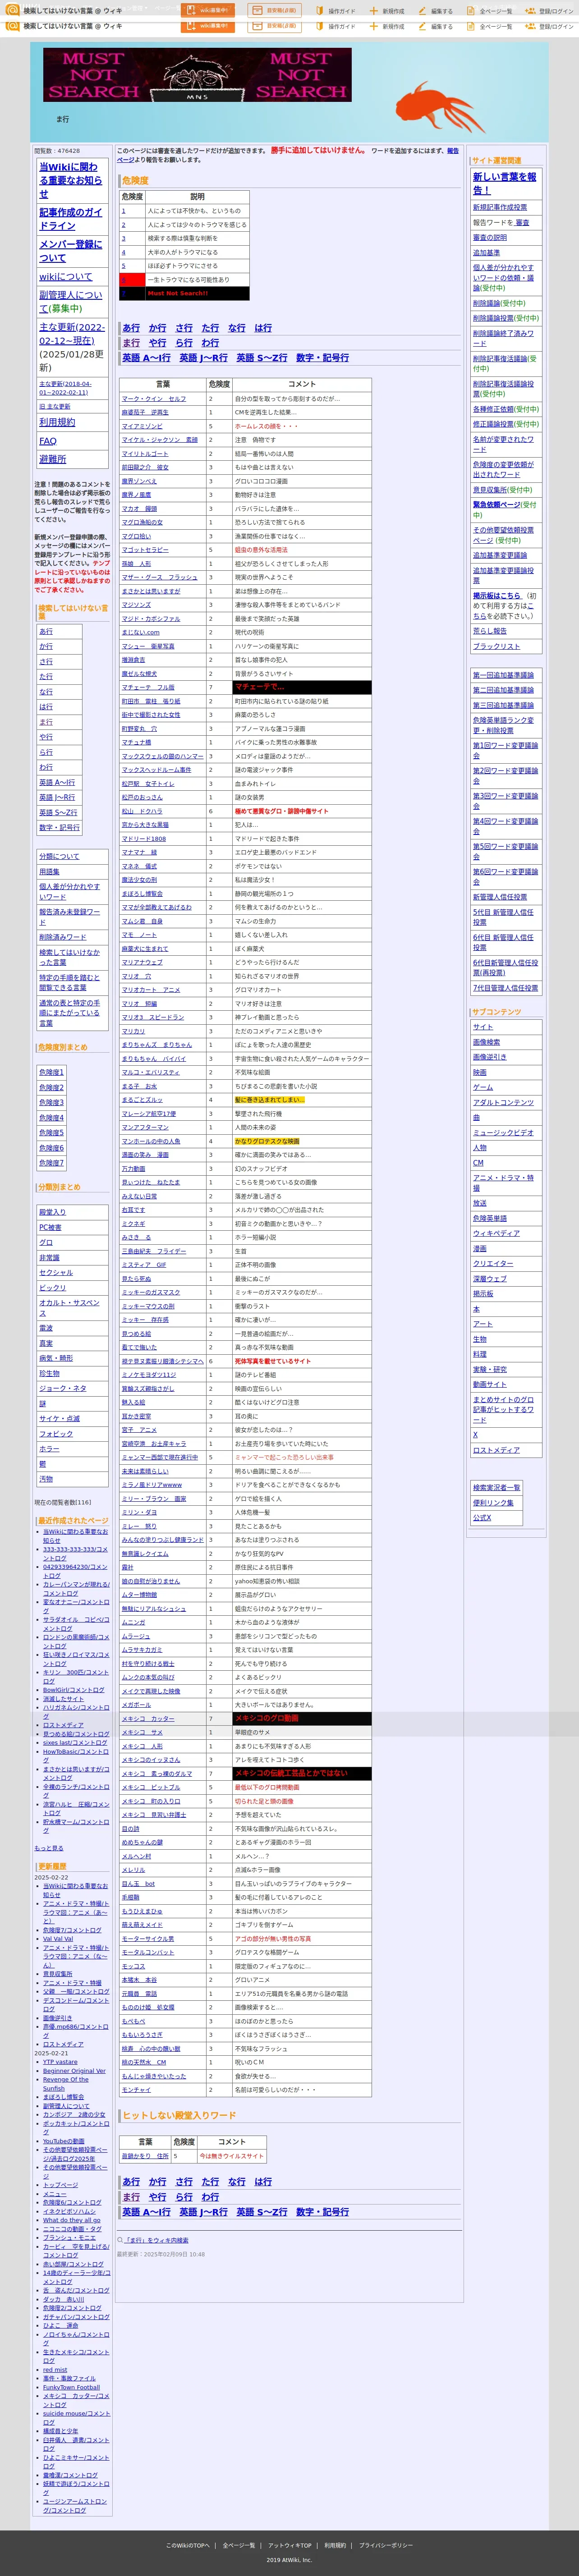
Task: Click 新しい言葉を報告！ link
Action: coord(505,183)
